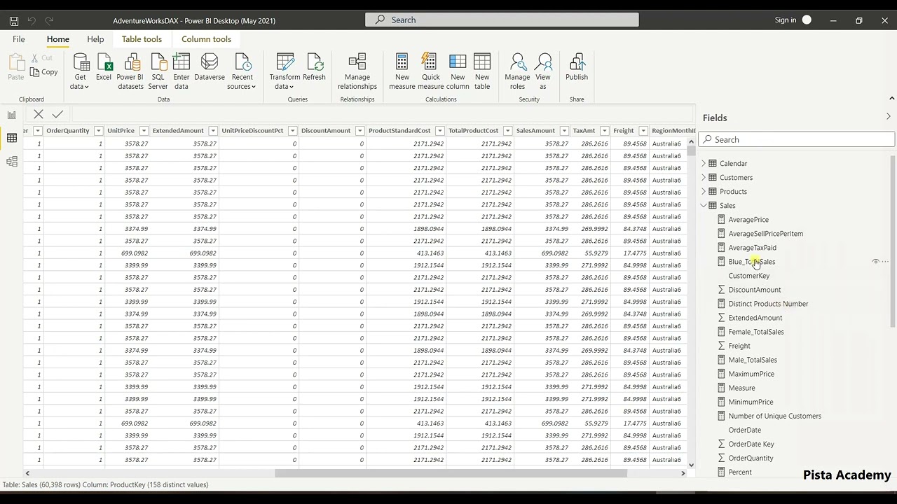Viewport: 897px width, 504px height.
Task: Open OrderQuantity column filter dropdown
Action: [x=99, y=131]
